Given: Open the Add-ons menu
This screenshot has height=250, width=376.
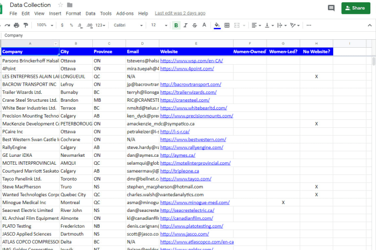Looking at the screenshot, I should coord(125,14).
